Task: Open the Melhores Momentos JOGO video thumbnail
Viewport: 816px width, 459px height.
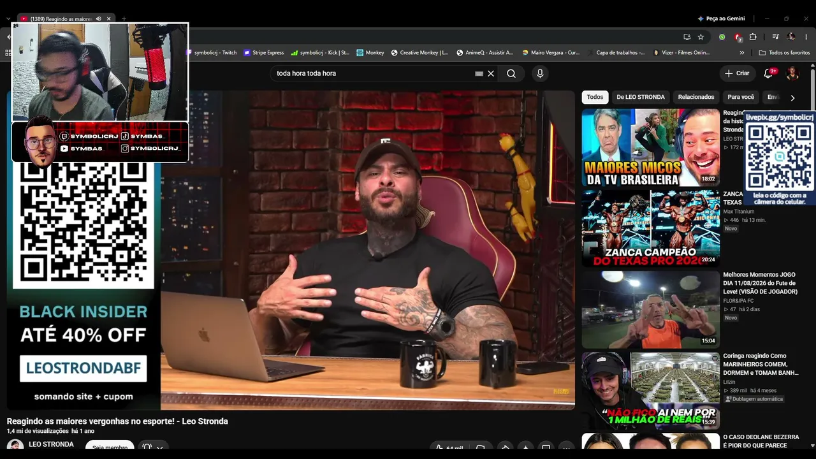Action: [650, 309]
